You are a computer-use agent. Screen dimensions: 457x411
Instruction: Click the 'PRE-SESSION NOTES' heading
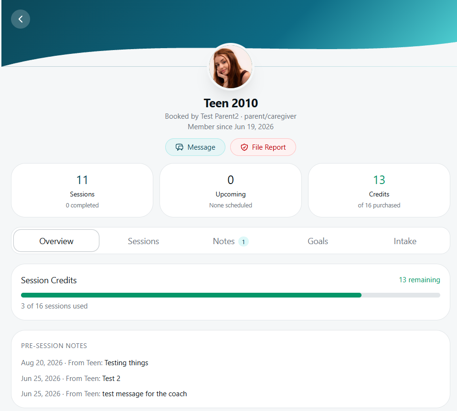54,346
